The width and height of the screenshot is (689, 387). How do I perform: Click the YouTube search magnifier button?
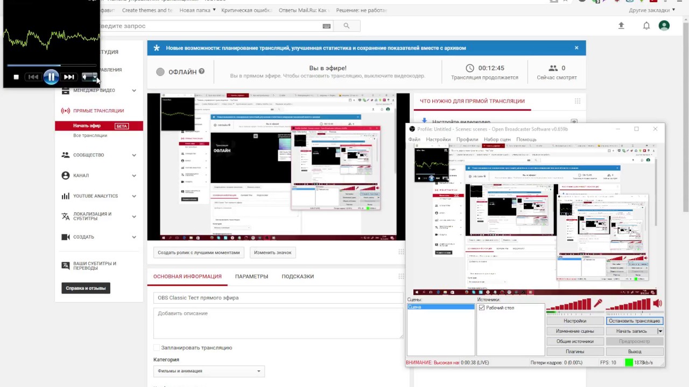click(347, 26)
